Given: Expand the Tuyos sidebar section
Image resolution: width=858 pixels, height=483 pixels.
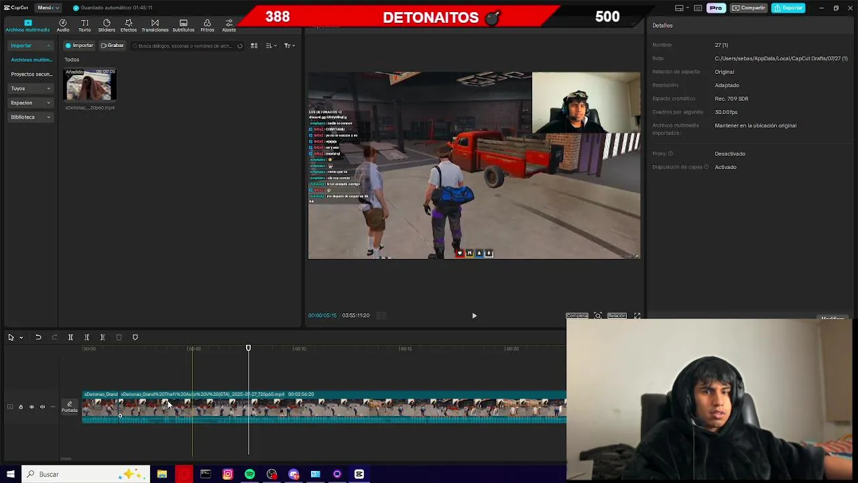Looking at the screenshot, I should click(30, 88).
